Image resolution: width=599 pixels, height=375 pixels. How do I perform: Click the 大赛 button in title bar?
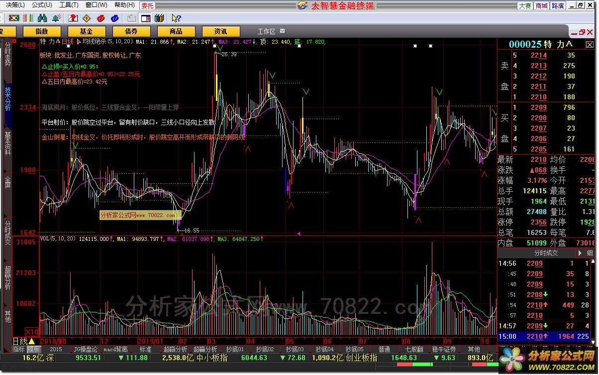pos(525,5)
